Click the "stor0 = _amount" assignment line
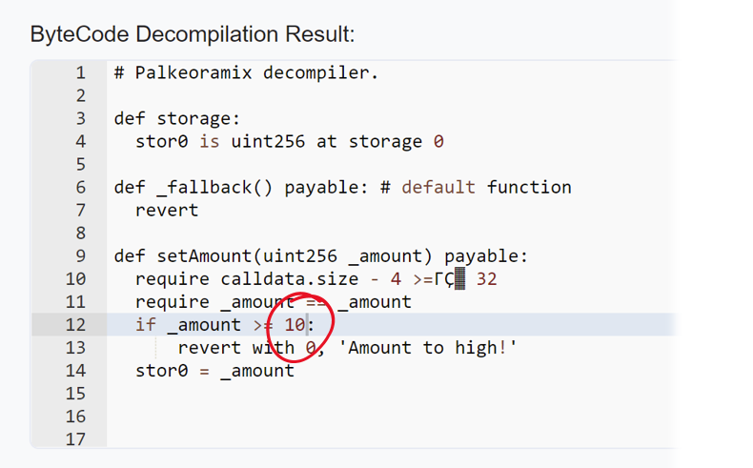 coord(214,370)
